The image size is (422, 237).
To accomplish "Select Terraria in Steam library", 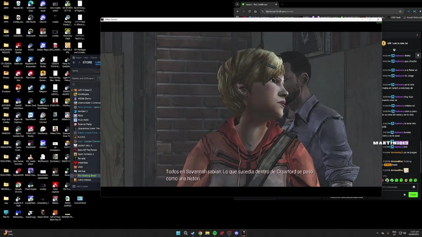I will pyautogui.click(x=81, y=158).
